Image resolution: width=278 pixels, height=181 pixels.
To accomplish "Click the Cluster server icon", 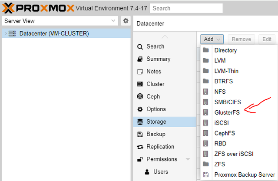I will (x=140, y=84).
